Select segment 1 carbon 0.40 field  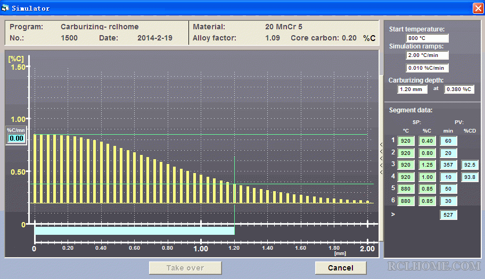[x=427, y=141]
